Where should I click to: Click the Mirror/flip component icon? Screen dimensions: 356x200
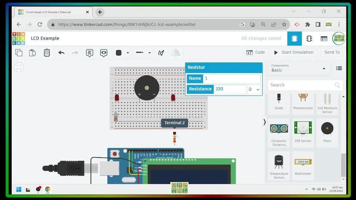pyautogui.click(x=176, y=53)
